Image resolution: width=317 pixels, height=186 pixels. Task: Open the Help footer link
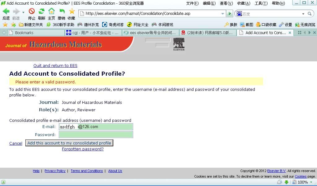coord(36,171)
